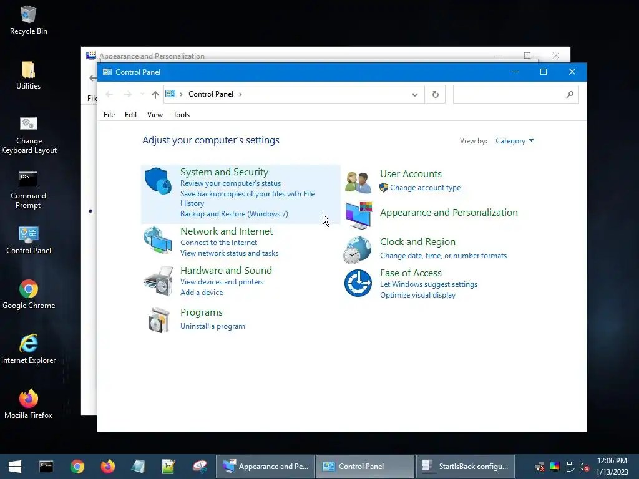Open the User Accounts people icon
This screenshot has height=479, width=639.
358,182
